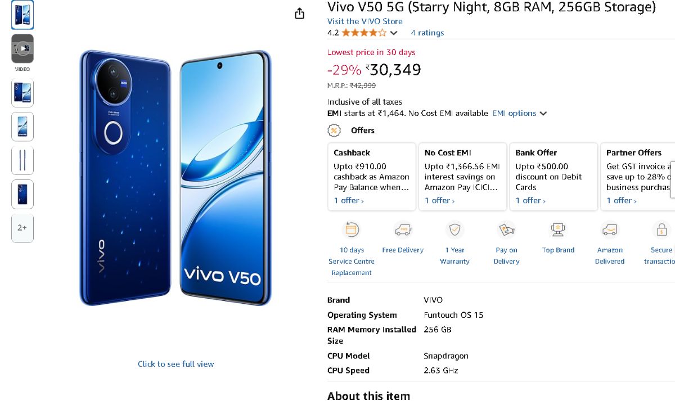Click the Pay on Delivery icon

[506, 229]
